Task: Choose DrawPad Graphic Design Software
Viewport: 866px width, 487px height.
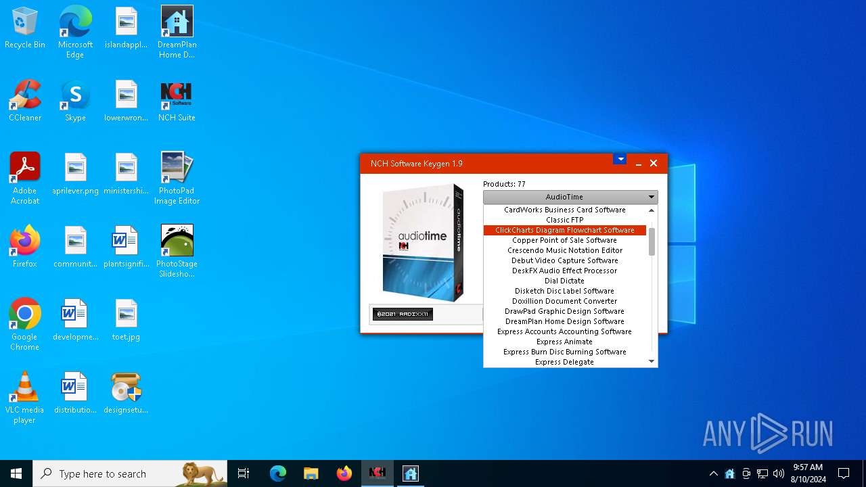Action: coord(565,311)
